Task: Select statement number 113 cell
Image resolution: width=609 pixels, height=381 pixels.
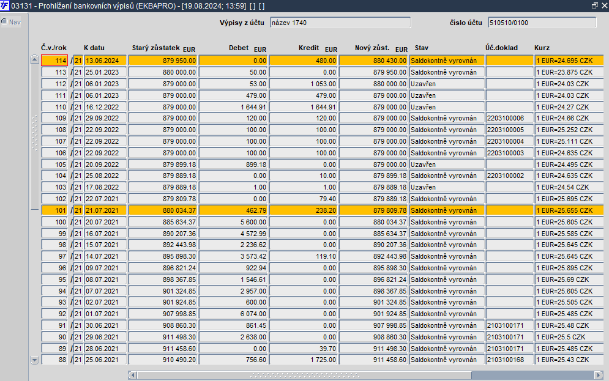Action: pyautogui.click(x=54, y=72)
